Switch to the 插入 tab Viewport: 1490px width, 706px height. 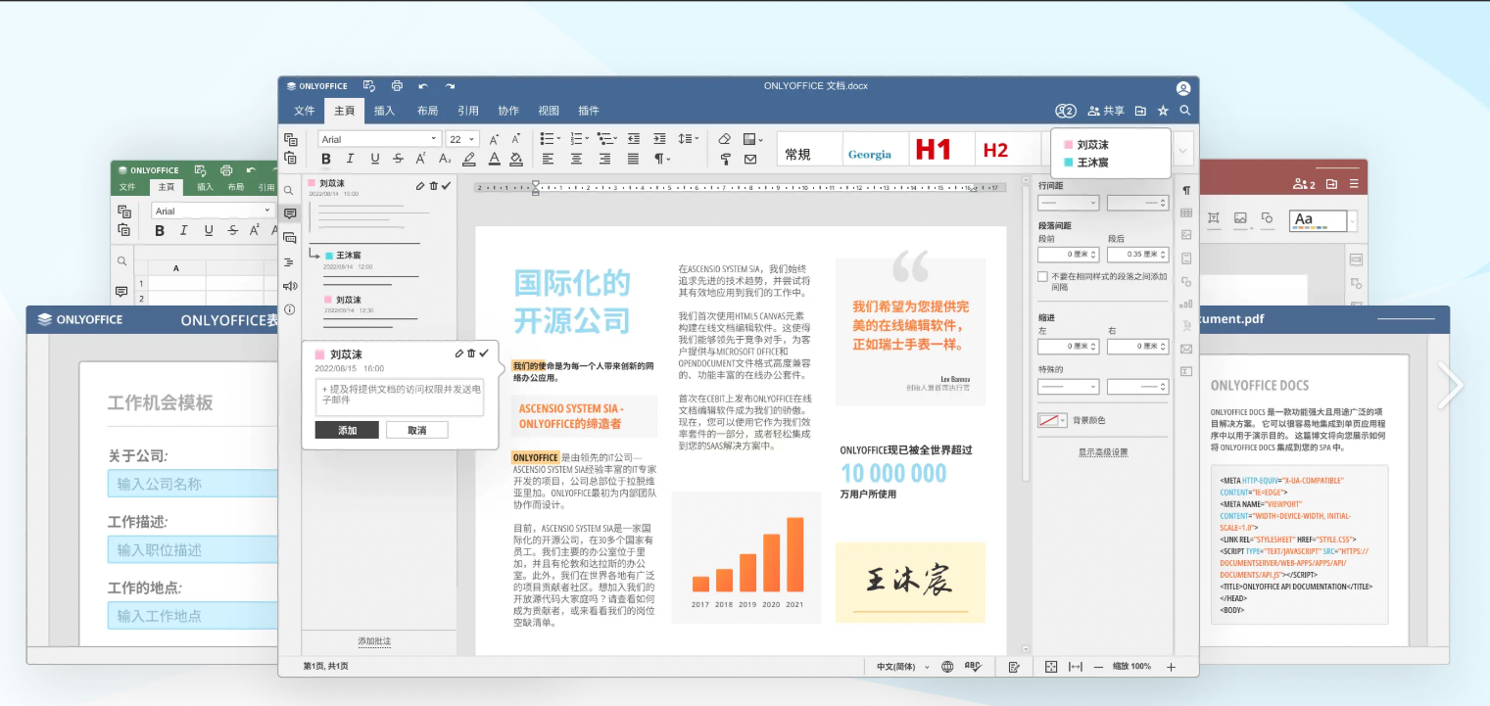point(384,111)
